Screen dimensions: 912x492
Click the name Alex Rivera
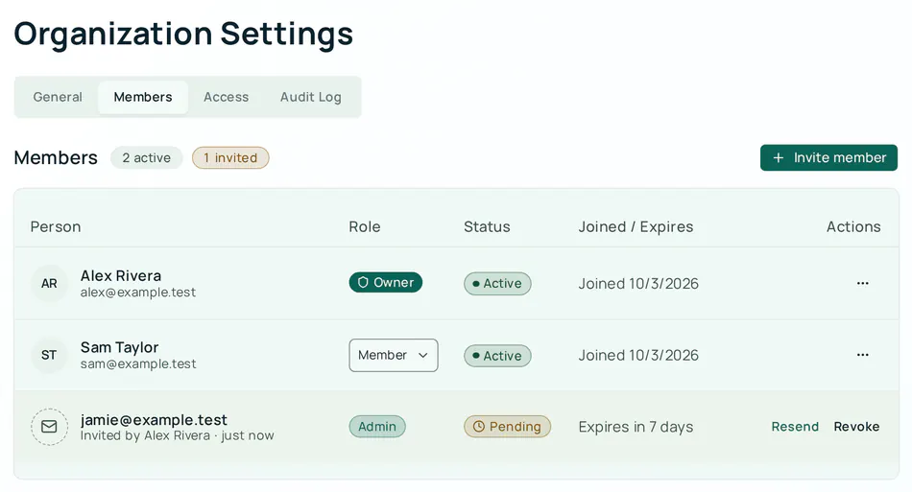pyautogui.click(x=121, y=276)
